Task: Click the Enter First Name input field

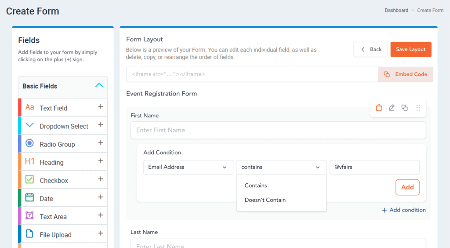Action: (x=278, y=130)
